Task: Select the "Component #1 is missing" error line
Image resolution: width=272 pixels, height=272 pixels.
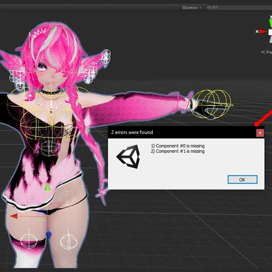Action: tap(178, 151)
